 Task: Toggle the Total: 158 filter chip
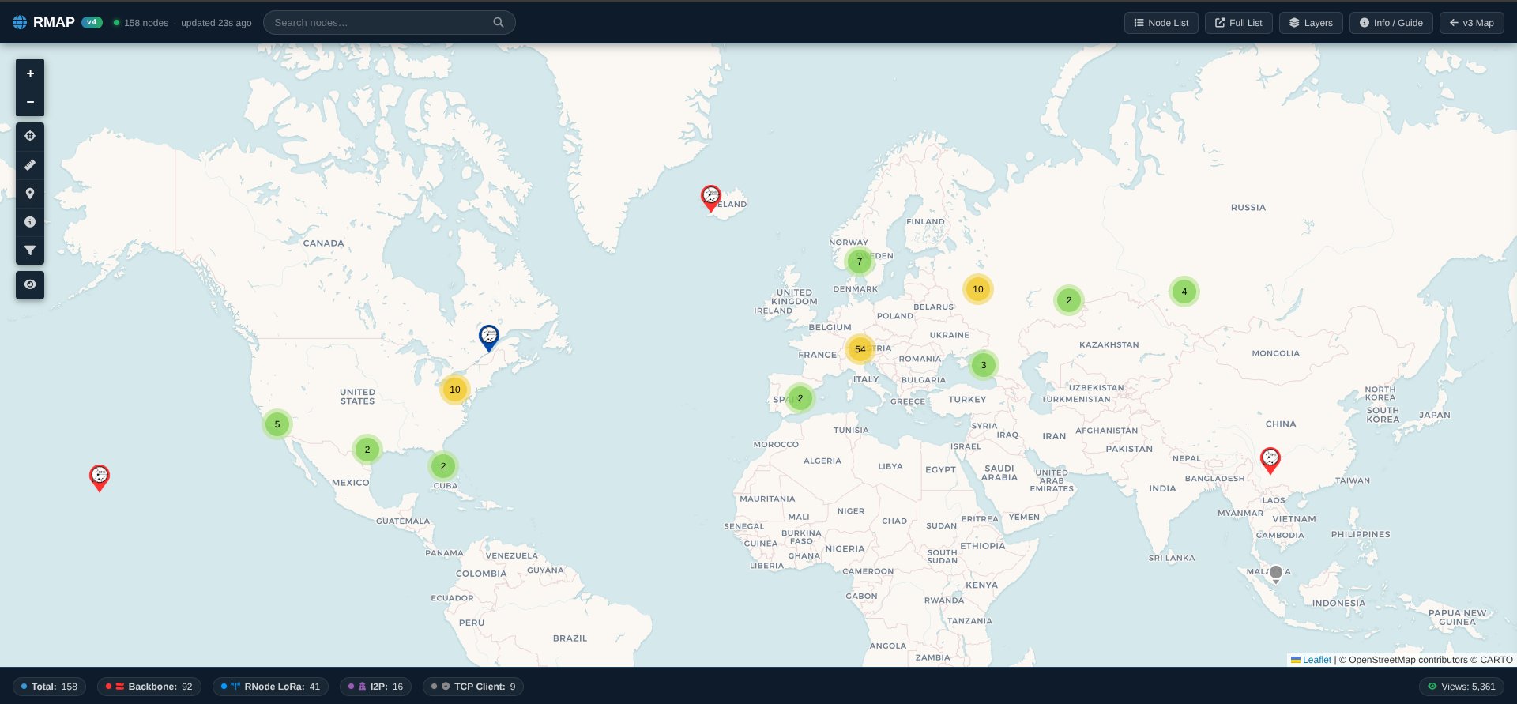(50, 687)
